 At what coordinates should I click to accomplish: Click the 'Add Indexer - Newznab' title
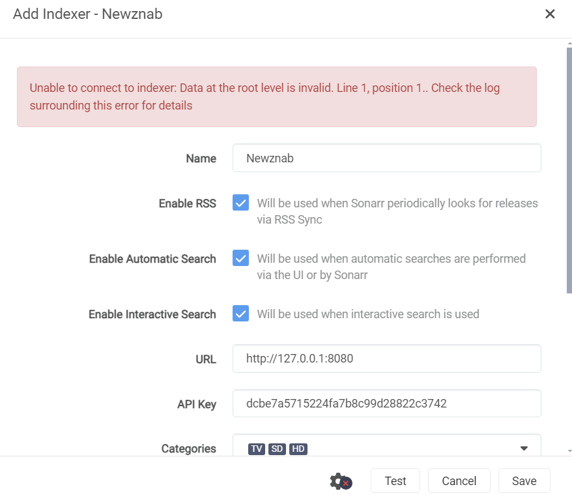[x=87, y=14]
